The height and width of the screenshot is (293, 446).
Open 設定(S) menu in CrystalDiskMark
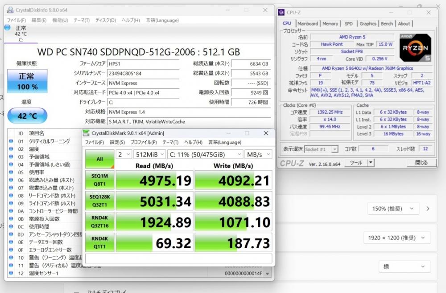click(x=117, y=142)
